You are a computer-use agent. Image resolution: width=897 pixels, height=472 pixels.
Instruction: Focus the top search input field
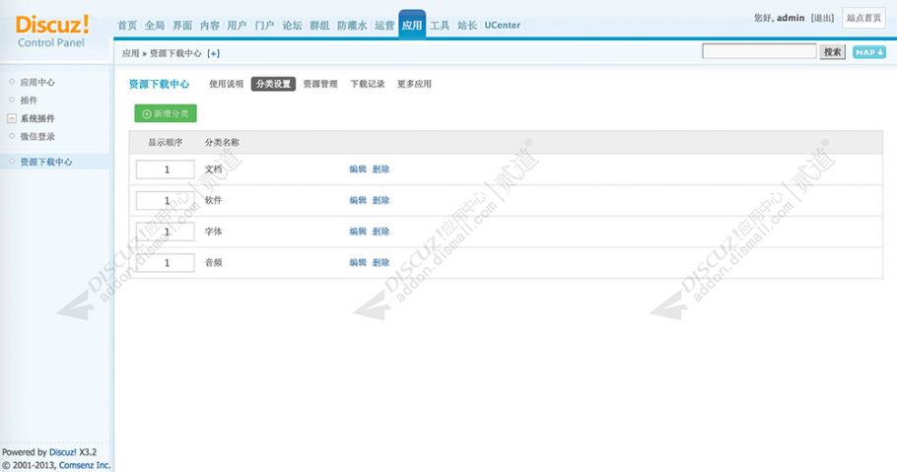pos(759,51)
